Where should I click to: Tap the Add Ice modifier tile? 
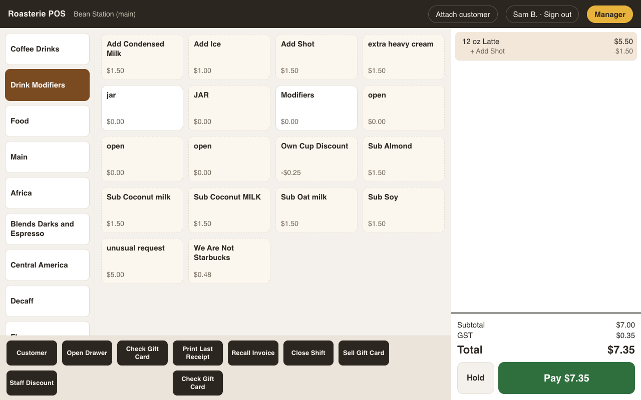click(229, 57)
